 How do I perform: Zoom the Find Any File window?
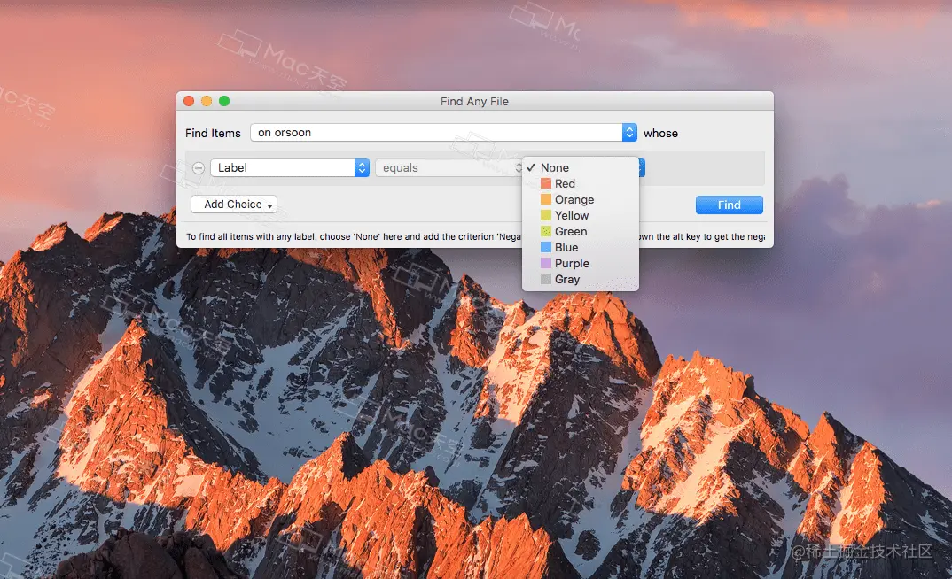click(x=224, y=101)
